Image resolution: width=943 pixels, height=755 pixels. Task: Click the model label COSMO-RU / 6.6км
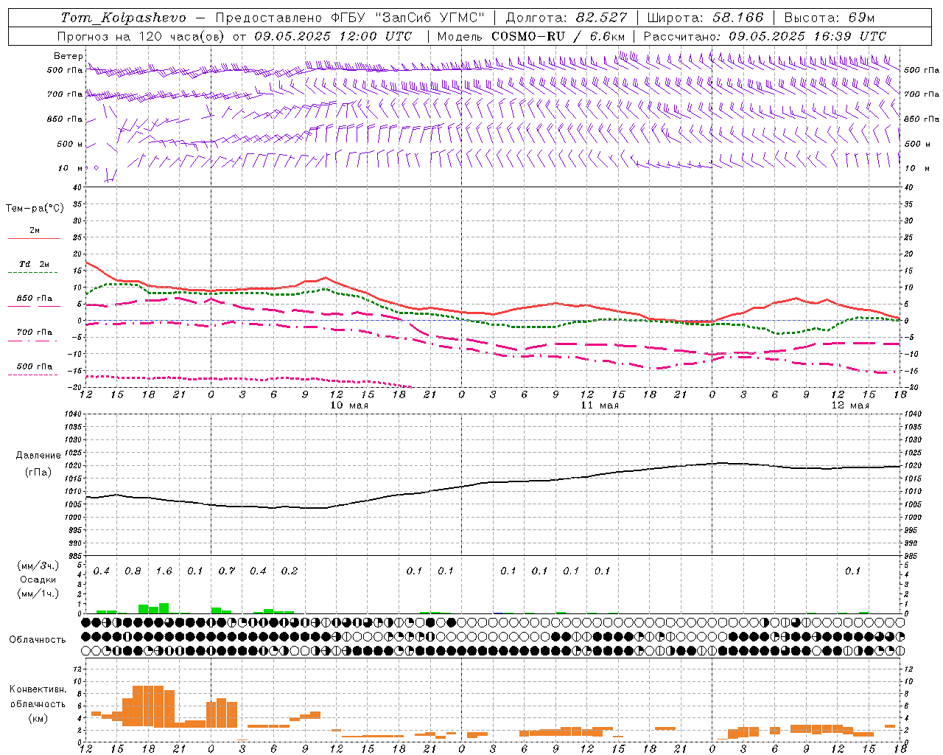pos(558,36)
